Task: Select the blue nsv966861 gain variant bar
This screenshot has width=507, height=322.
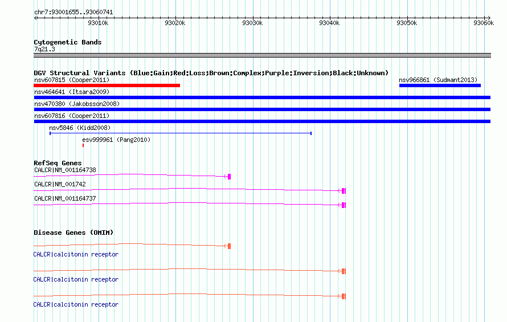Action: pyautogui.click(x=440, y=85)
